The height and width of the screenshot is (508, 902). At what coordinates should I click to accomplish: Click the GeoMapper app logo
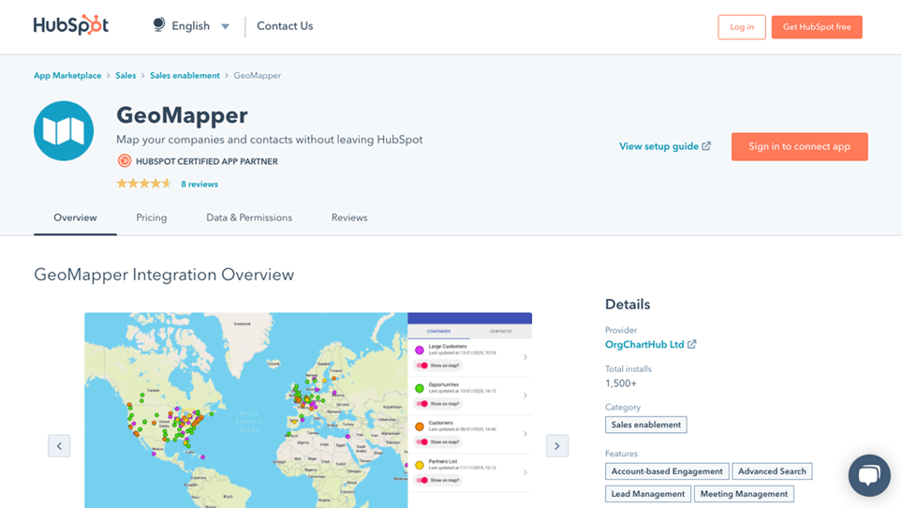(64, 130)
